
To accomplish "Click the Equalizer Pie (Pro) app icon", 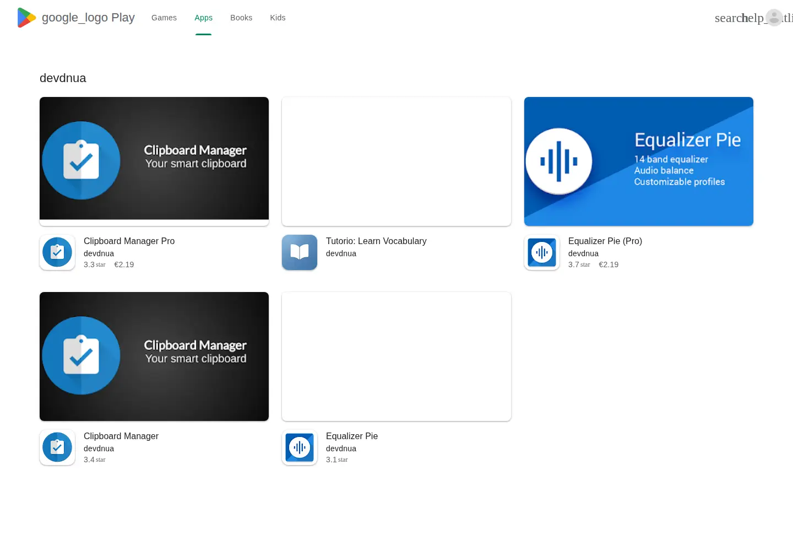I will 542,252.
